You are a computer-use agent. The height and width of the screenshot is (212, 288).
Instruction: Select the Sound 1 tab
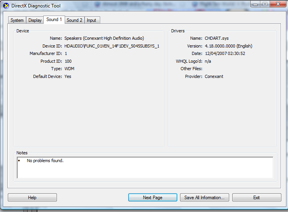click(54, 19)
